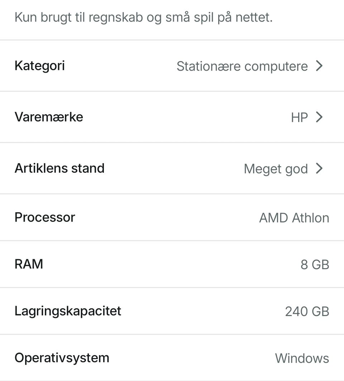Screen dimensions: 344x381
Task: Tap the arrow icon beside HP
Action: (x=319, y=117)
